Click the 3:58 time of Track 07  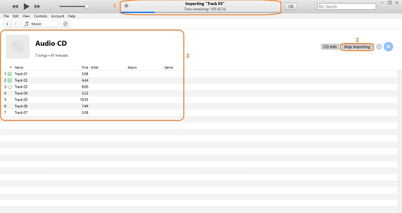[85, 112]
